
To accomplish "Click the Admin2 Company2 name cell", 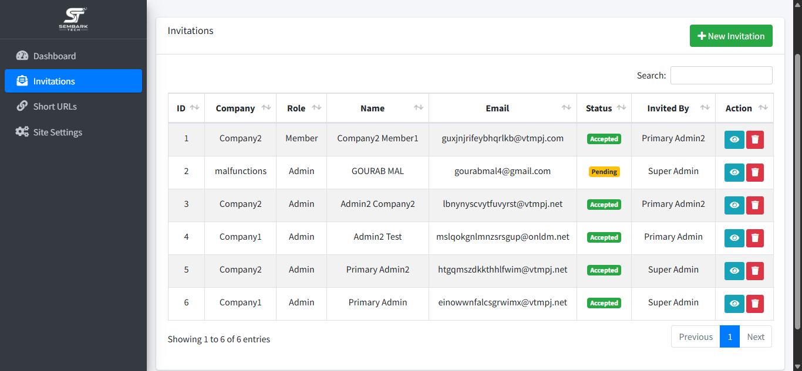I will 378,204.
